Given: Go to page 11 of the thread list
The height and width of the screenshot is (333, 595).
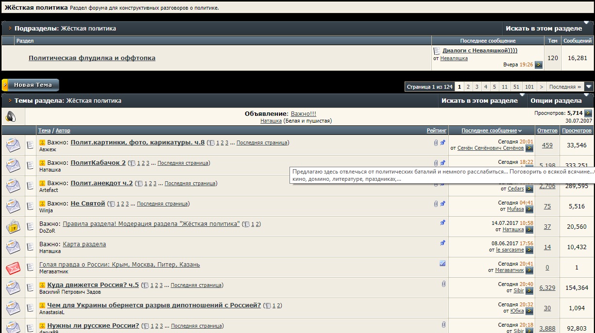Looking at the screenshot, I should click(505, 87).
